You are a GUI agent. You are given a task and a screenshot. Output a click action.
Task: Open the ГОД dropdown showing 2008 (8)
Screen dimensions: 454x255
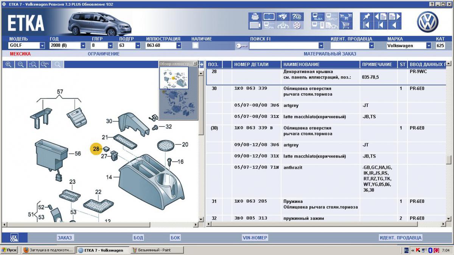click(x=83, y=46)
